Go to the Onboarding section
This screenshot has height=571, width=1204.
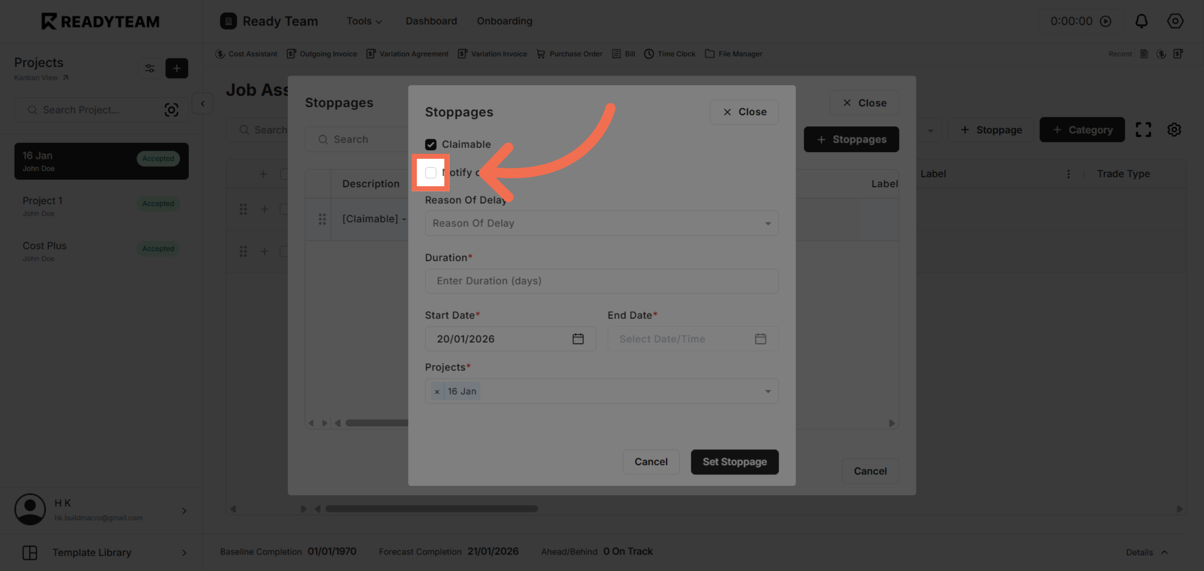(505, 21)
